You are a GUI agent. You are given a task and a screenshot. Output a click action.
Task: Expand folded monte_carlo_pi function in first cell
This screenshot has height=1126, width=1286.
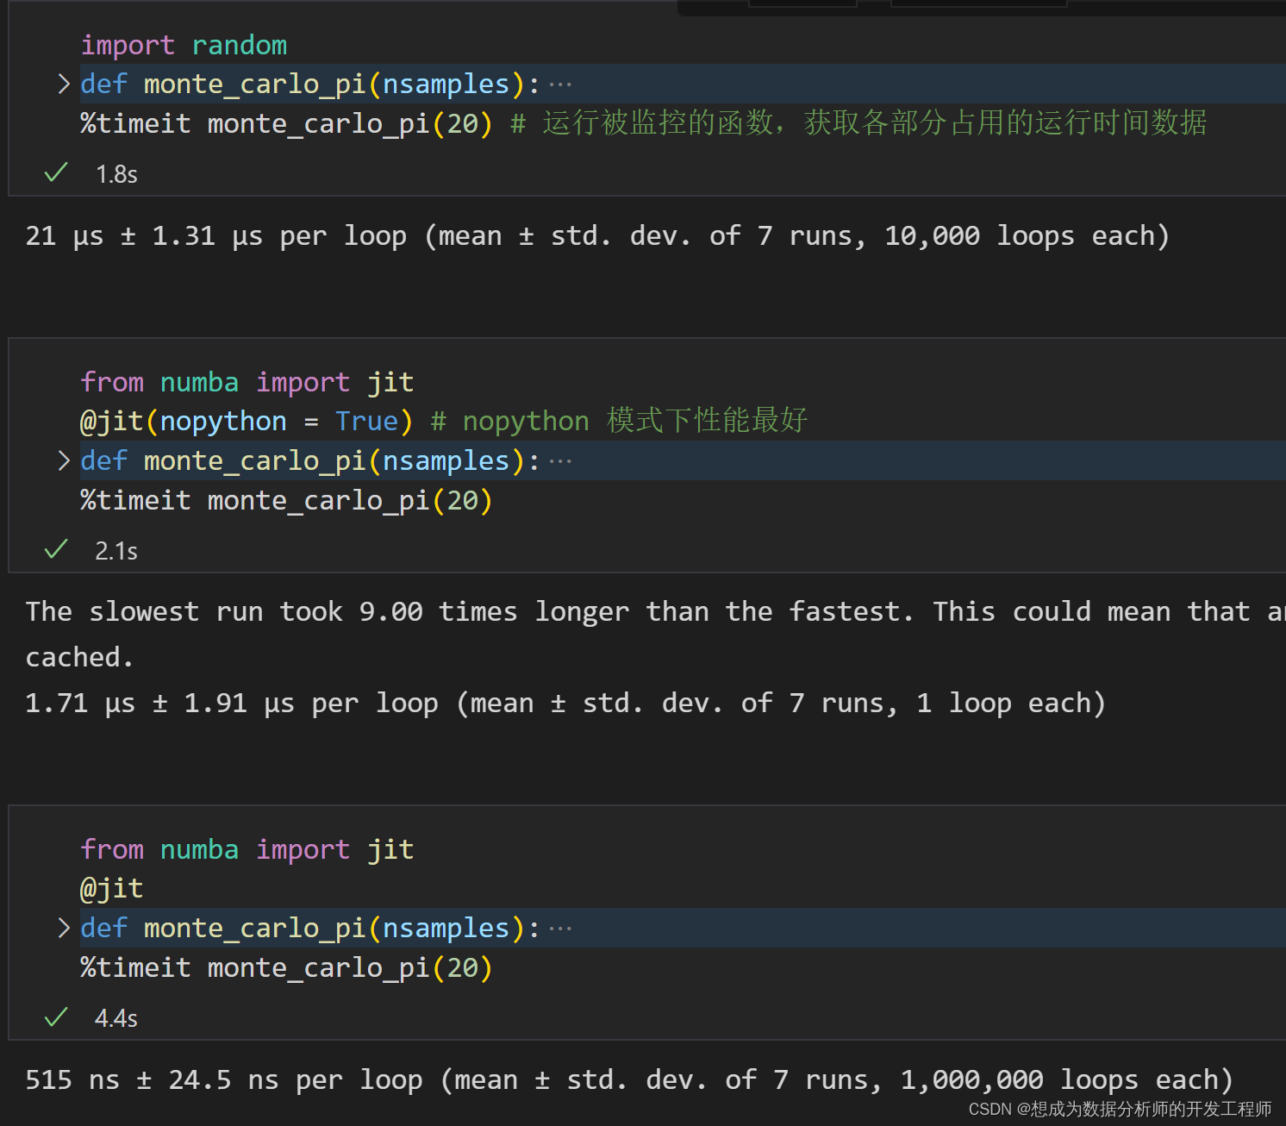pyautogui.click(x=64, y=84)
